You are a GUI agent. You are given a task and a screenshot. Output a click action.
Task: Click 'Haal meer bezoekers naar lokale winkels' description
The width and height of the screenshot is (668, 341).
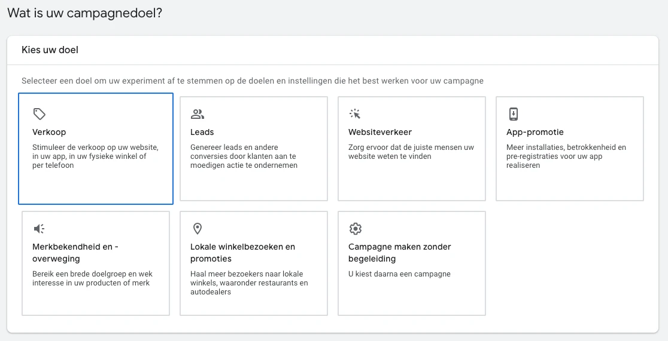tap(249, 282)
